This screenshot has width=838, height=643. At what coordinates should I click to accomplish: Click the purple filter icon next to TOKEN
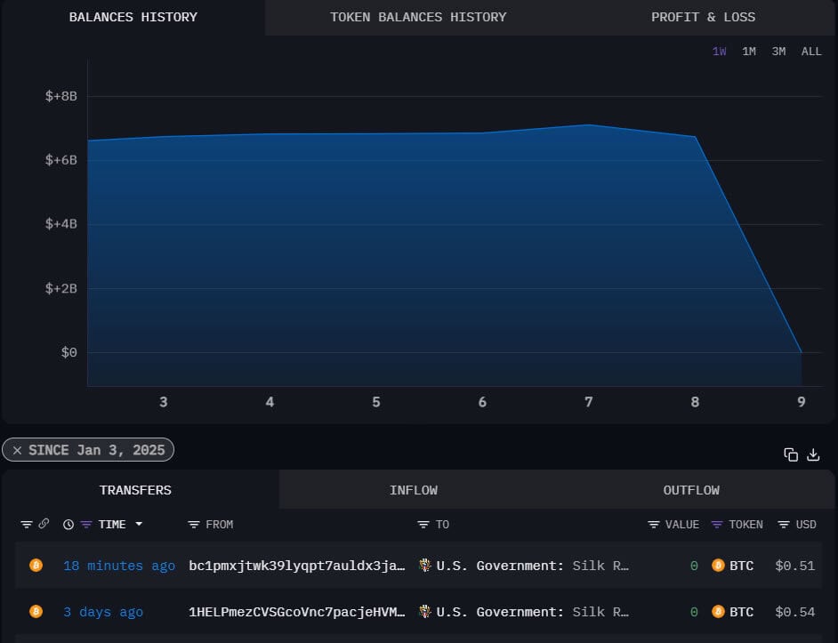pos(718,525)
